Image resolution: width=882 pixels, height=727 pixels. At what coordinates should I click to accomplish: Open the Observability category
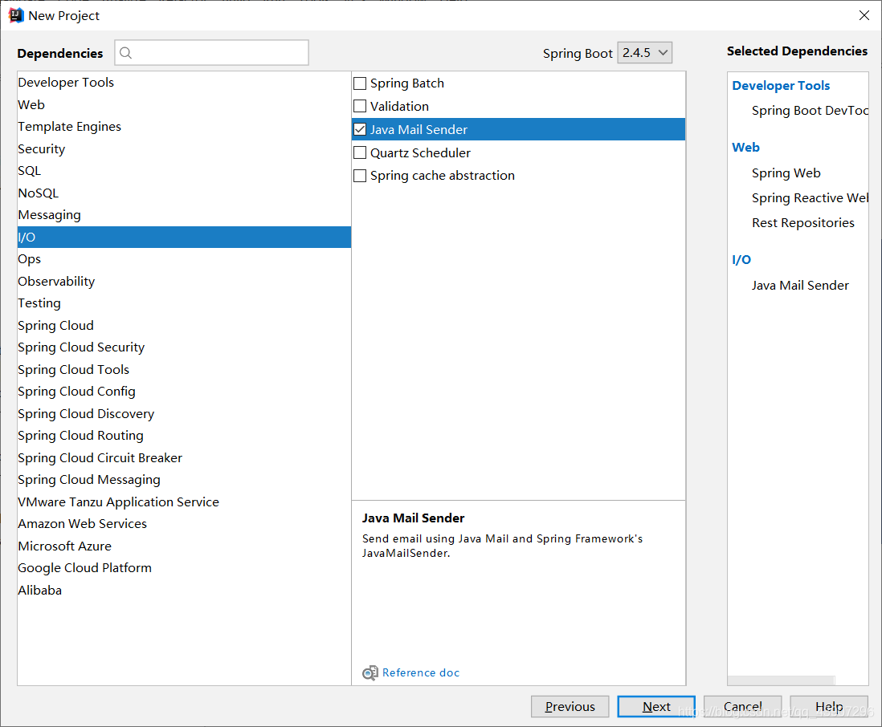[184, 281]
